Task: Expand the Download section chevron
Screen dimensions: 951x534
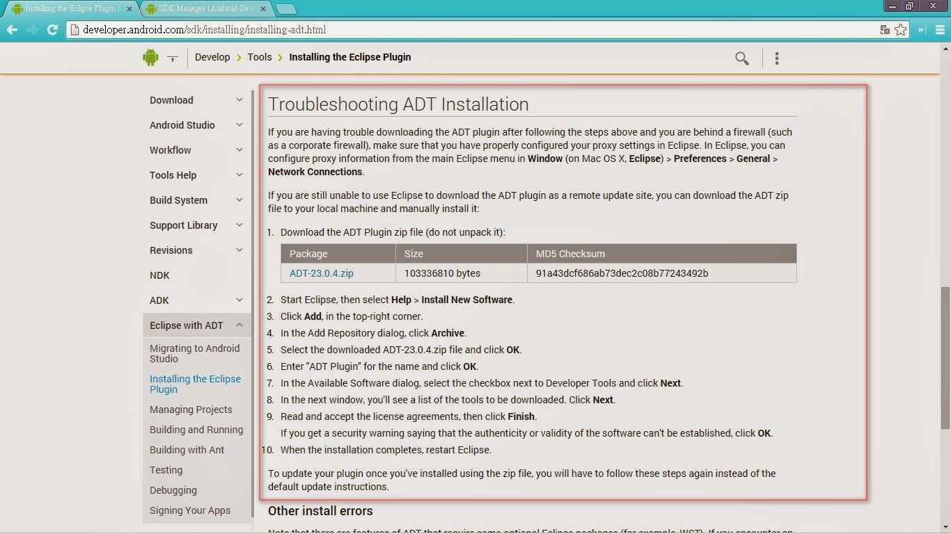Action: (x=239, y=100)
